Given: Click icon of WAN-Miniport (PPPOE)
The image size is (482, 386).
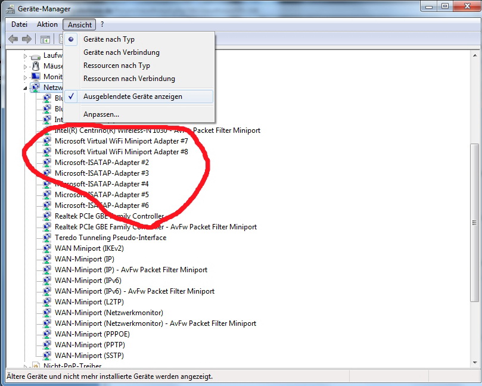Looking at the screenshot, I should 46,334.
